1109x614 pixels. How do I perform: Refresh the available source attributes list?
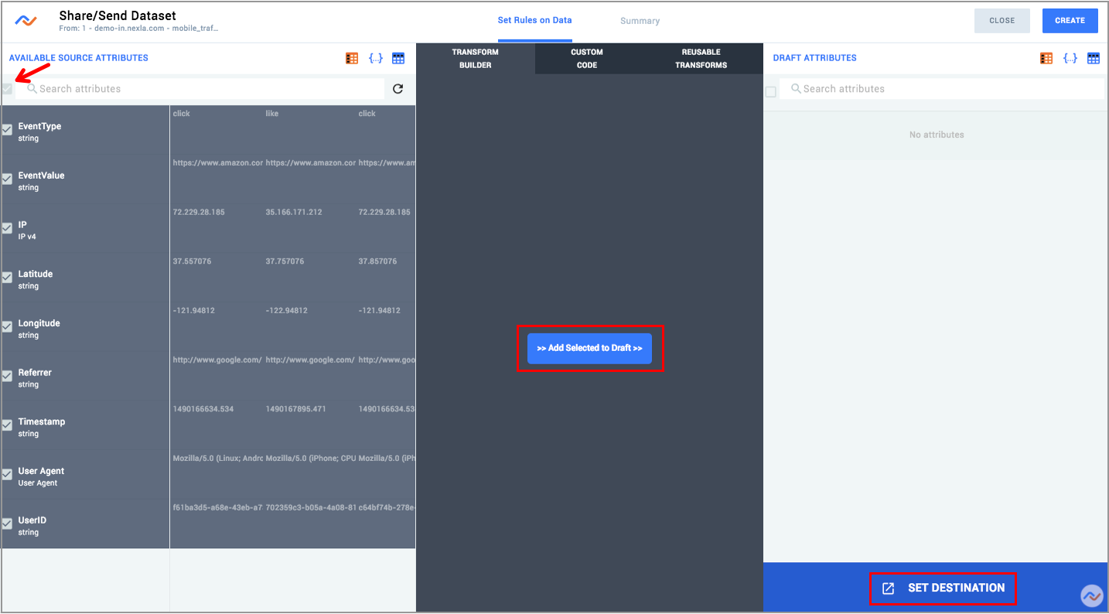click(398, 89)
